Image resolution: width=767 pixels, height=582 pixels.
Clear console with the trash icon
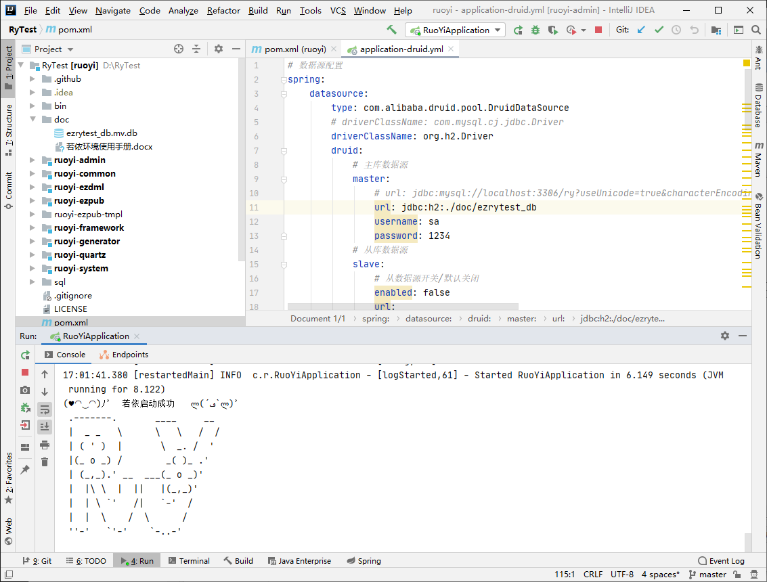(45, 462)
